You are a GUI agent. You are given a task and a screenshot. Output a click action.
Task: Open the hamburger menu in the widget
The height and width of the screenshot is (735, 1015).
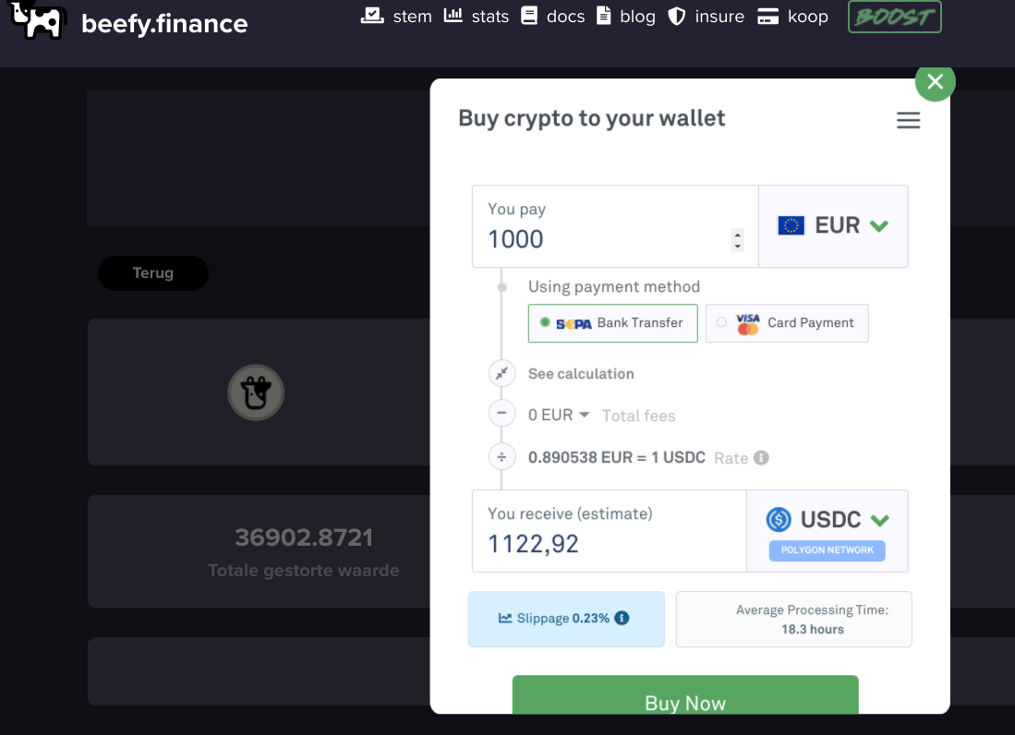908,120
